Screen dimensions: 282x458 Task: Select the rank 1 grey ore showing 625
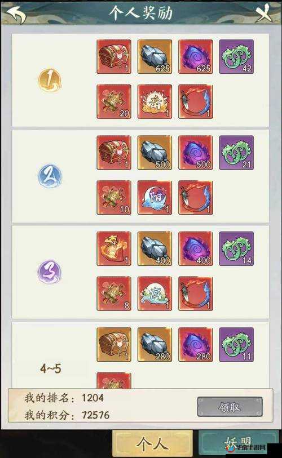tap(155, 57)
